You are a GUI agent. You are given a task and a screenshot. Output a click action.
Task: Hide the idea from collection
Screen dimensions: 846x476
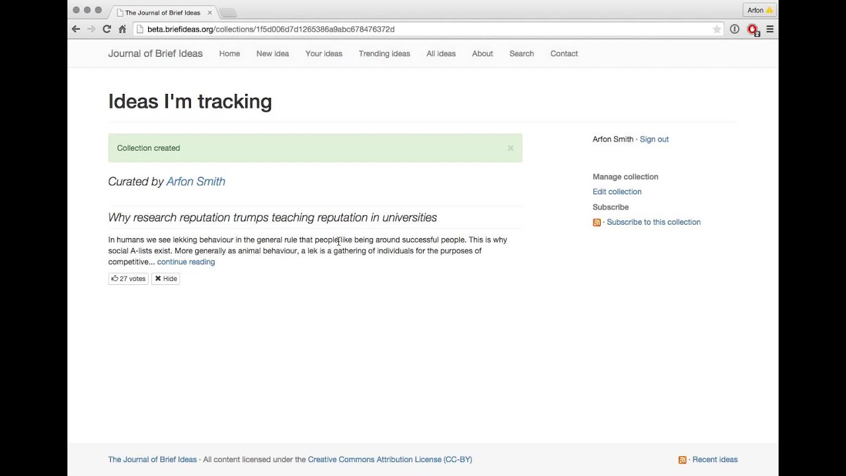point(166,278)
